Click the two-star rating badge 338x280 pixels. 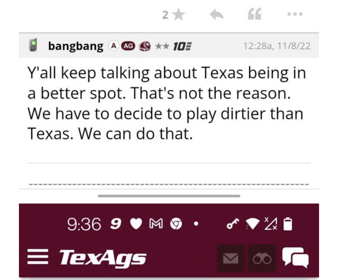coord(161,46)
